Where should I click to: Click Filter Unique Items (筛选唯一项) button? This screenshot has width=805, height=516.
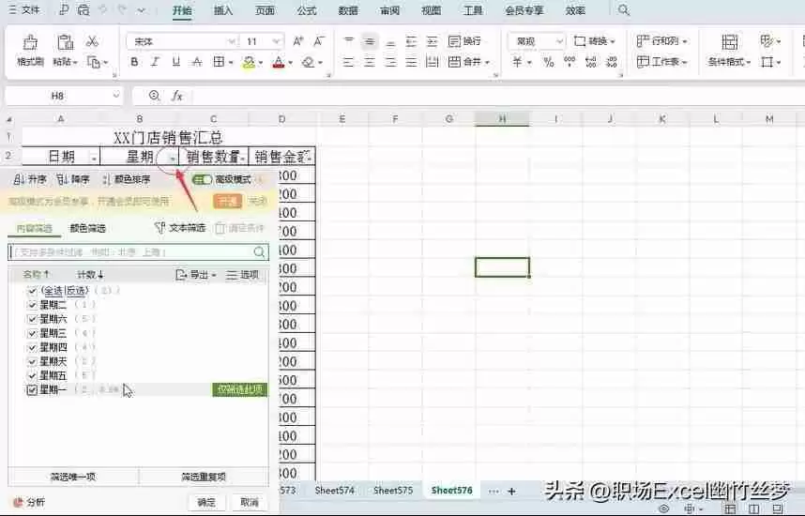coord(73,477)
